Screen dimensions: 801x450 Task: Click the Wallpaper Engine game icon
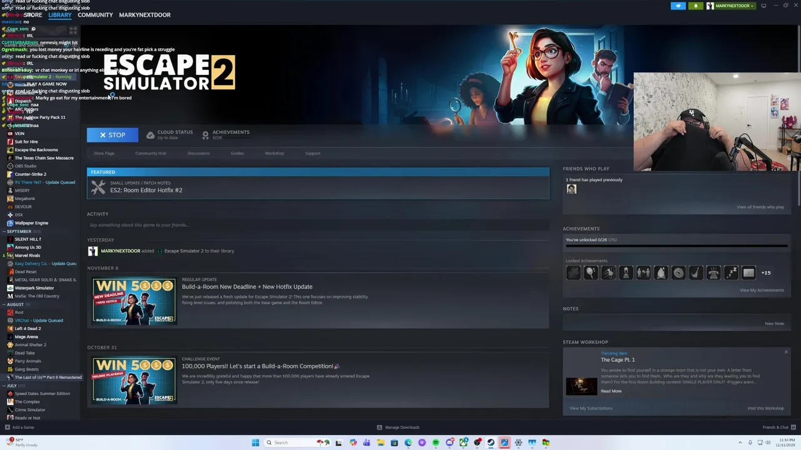click(10, 223)
